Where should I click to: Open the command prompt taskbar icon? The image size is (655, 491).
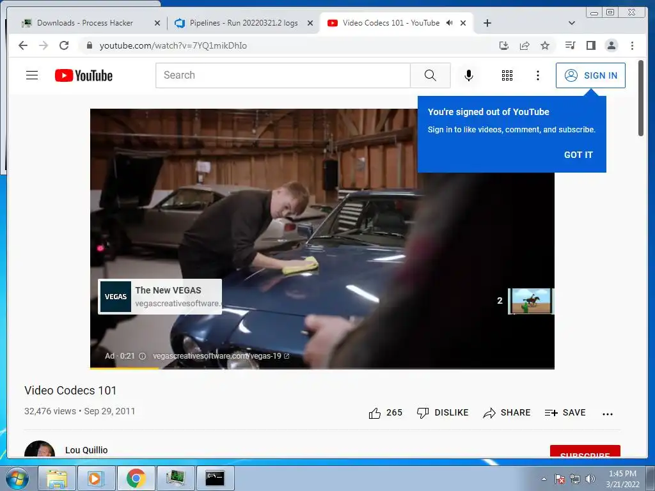pos(215,478)
